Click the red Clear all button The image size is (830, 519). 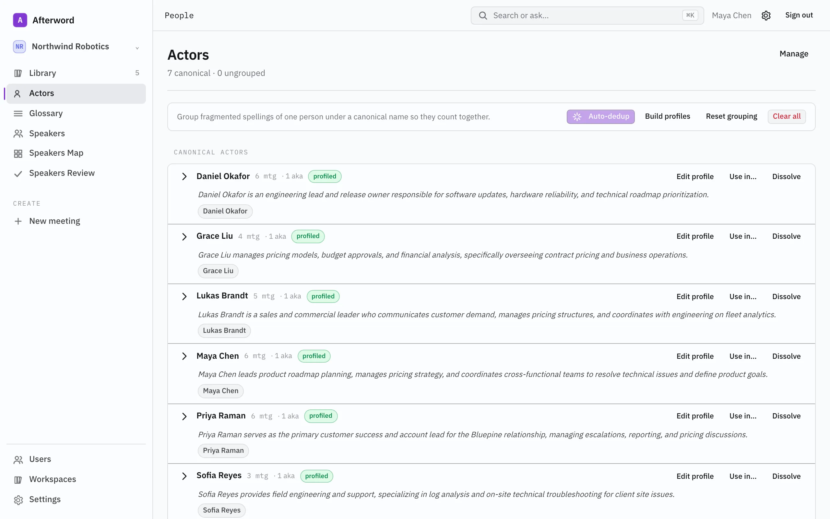(x=787, y=116)
